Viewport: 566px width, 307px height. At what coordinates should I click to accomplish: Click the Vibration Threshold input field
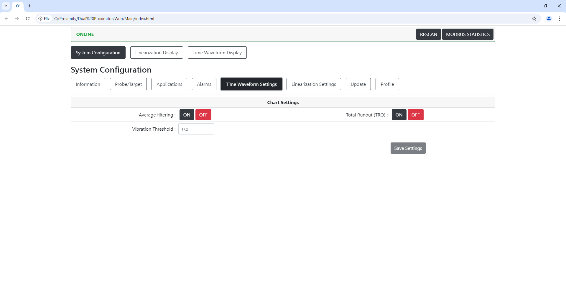click(x=196, y=129)
